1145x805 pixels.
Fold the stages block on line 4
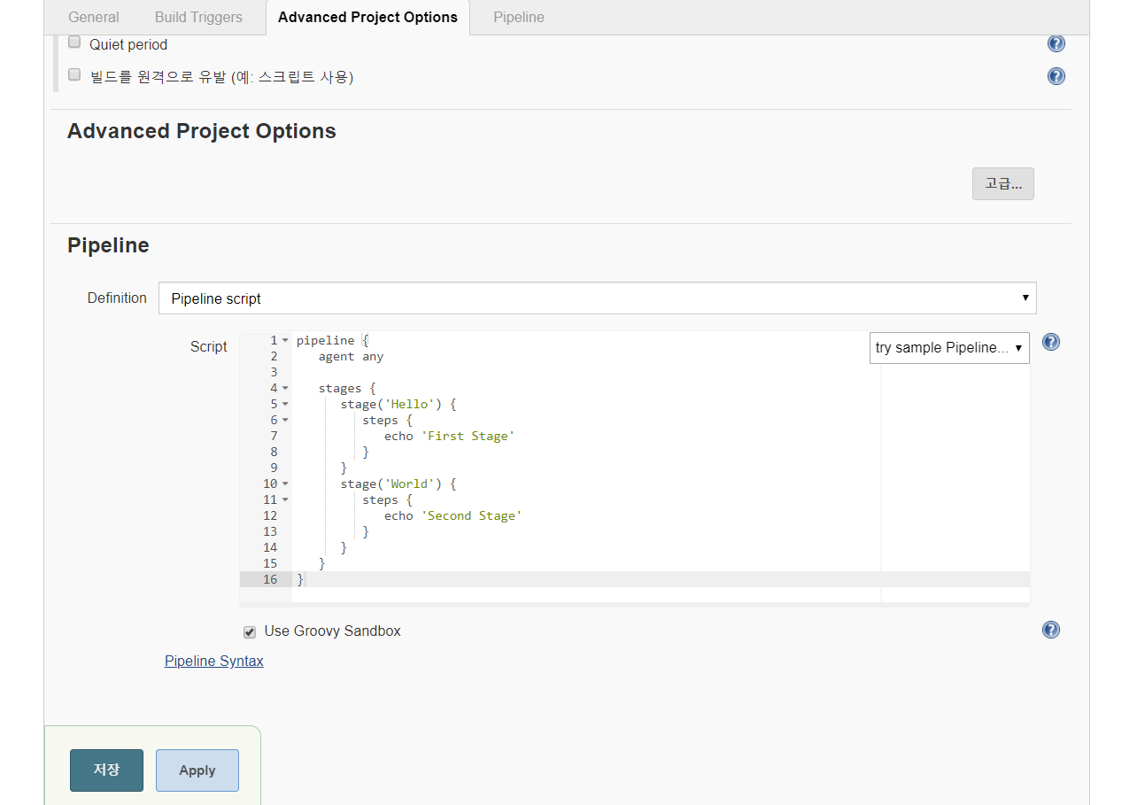click(285, 389)
